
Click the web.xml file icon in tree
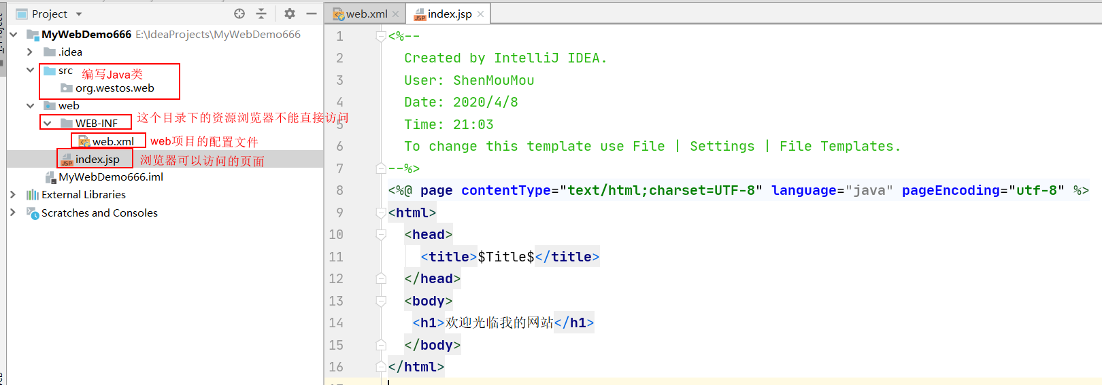[84, 141]
